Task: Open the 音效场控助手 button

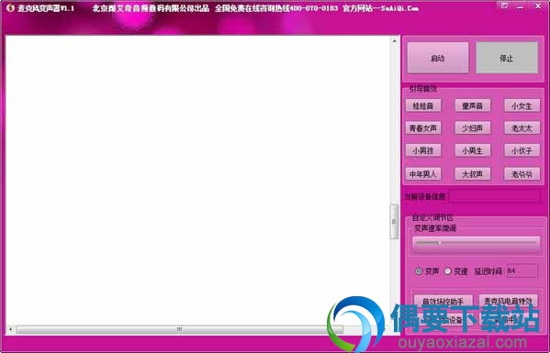Action: click(443, 301)
